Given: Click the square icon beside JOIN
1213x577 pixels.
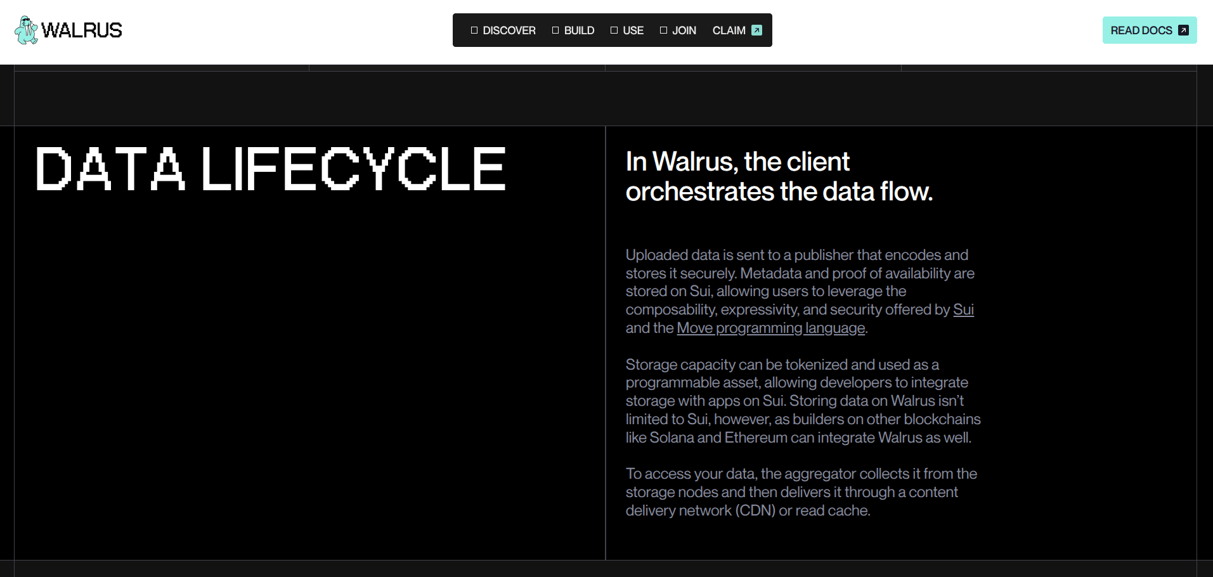Looking at the screenshot, I should click(x=663, y=30).
